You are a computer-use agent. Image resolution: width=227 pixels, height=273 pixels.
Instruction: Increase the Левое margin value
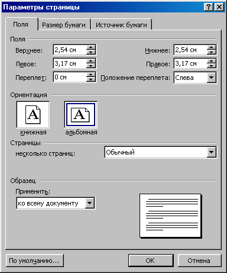pos(91,61)
